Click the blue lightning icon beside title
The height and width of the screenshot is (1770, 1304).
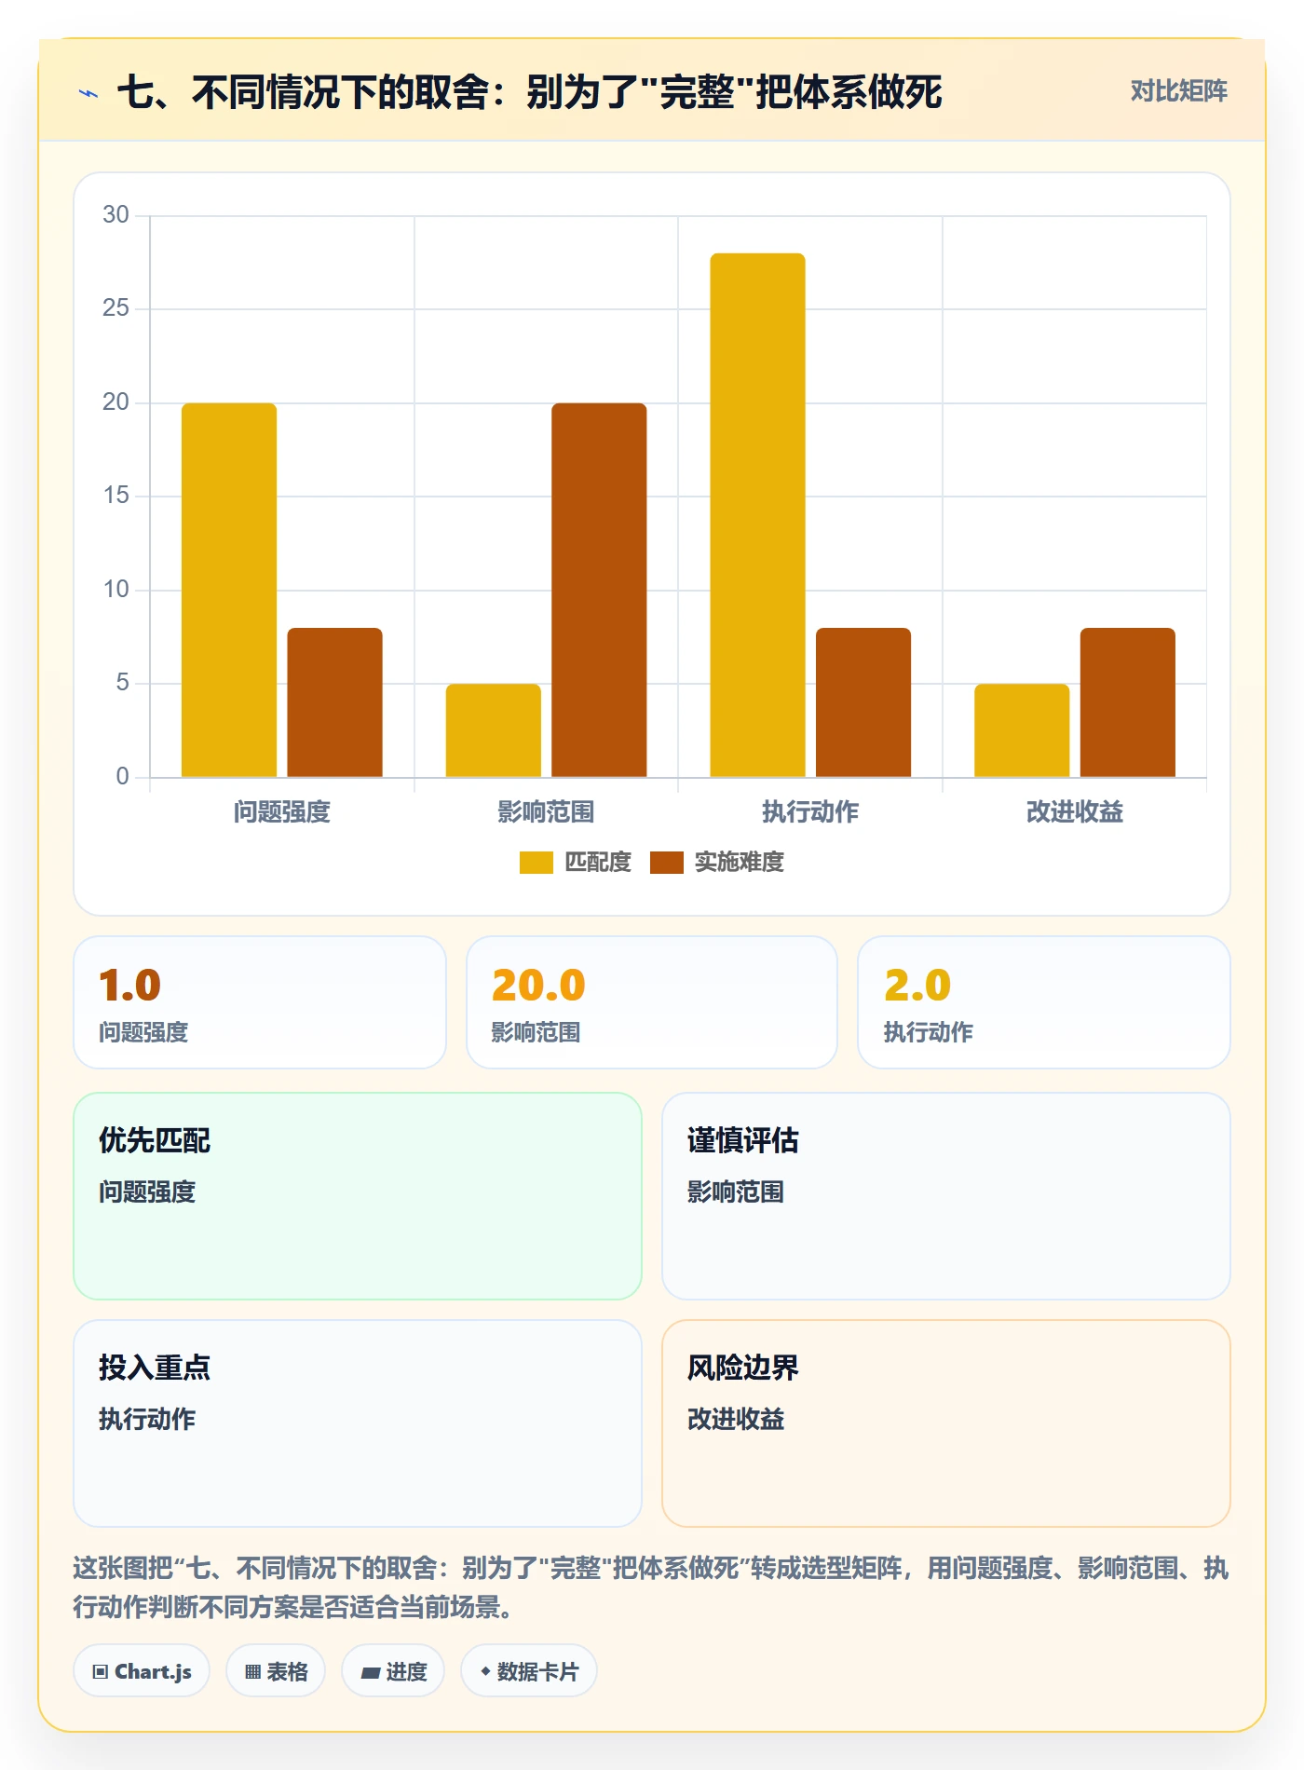[x=88, y=93]
